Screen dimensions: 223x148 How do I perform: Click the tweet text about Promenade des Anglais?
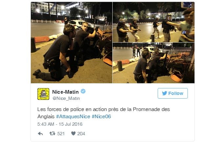tap(103, 113)
